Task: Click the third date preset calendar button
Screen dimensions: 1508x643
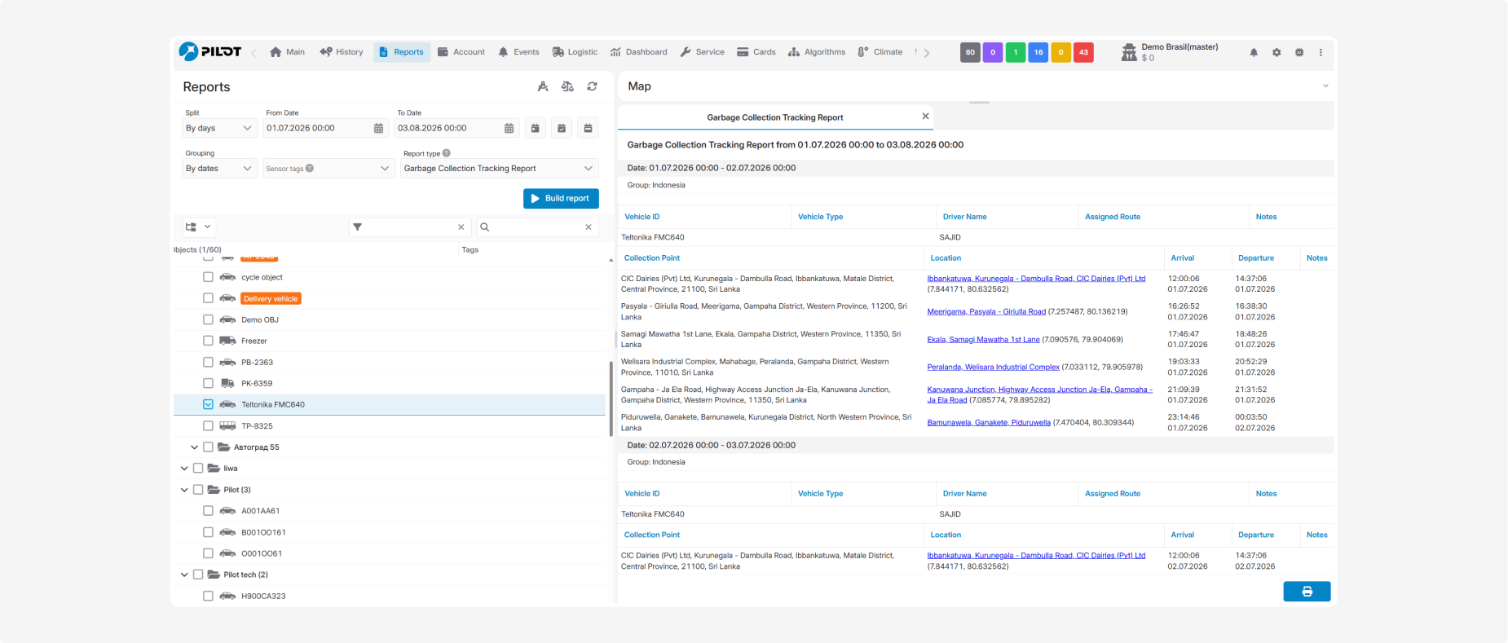Action: pyautogui.click(x=588, y=128)
